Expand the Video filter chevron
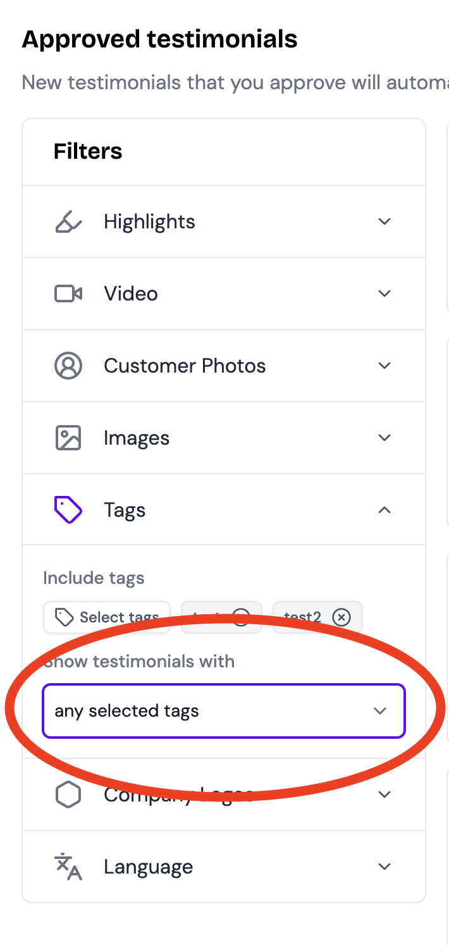The image size is (449, 945). (384, 293)
